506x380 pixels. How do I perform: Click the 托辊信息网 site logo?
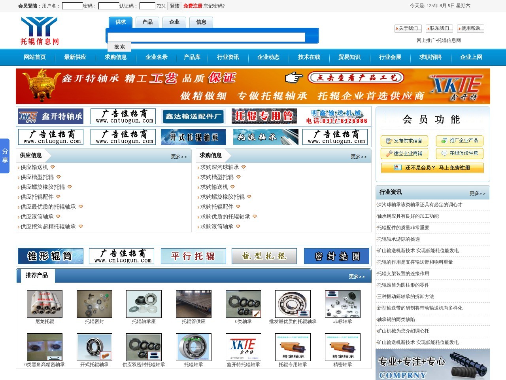click(39, 30)
